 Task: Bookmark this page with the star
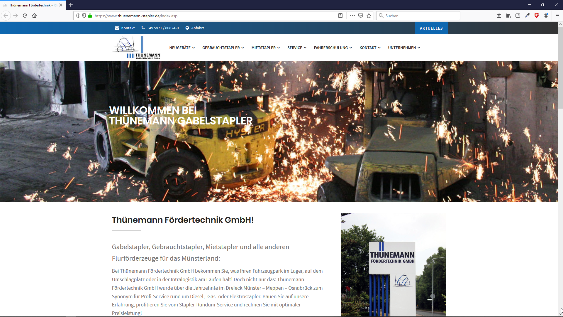point(369,16)
